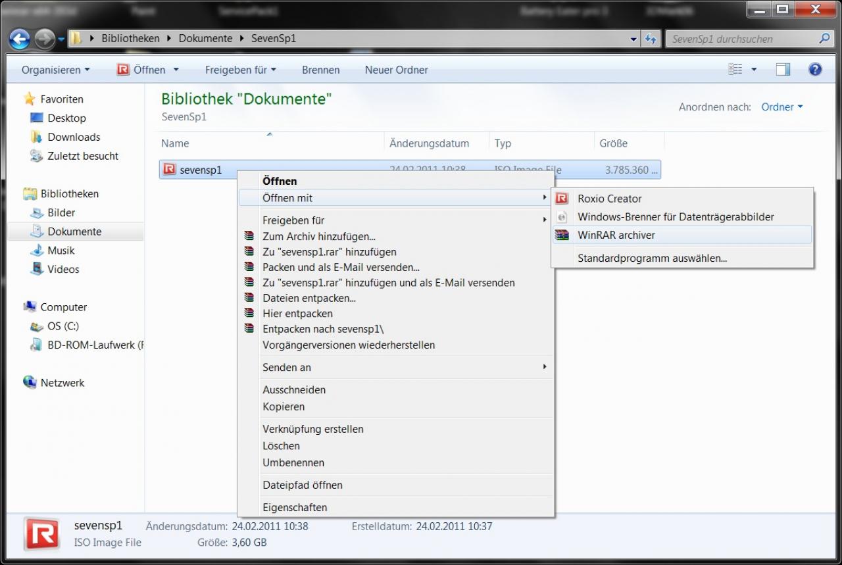The height and width of the screenshot is (565, 842).
Task: Click the Größe column header
Action: coord(630,143)
